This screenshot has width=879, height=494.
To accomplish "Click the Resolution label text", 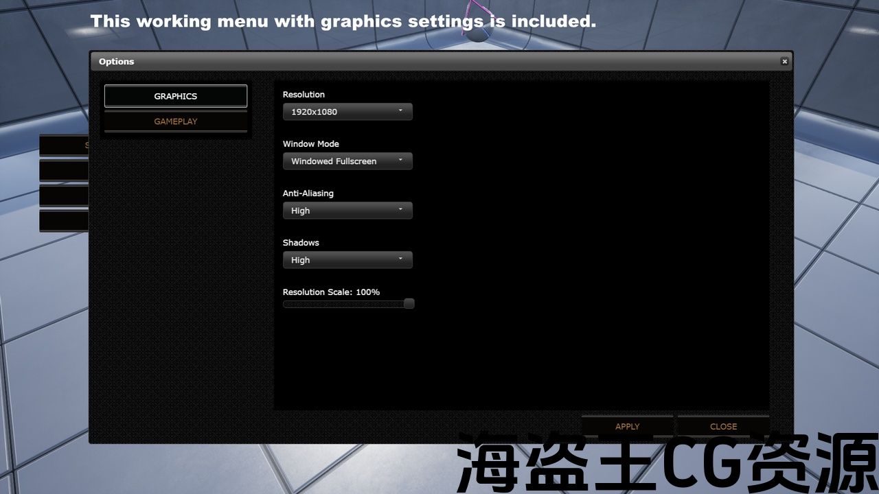I will pyautogui.click(x=304, y=95).
